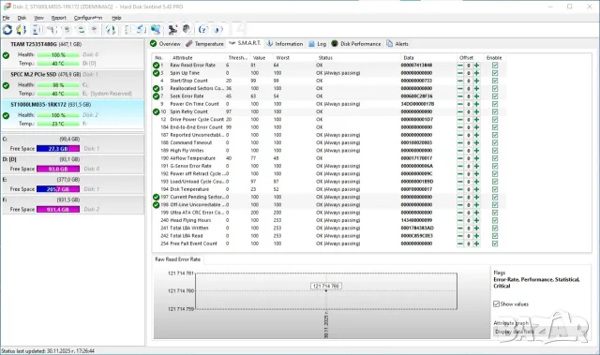Switch to the Temperature tab
Viewport: 600px width, 355px height.
coord(204,44)
